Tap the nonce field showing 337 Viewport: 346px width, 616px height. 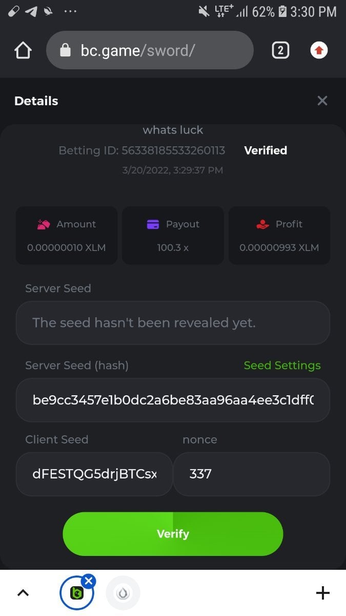tap(251, 474)
